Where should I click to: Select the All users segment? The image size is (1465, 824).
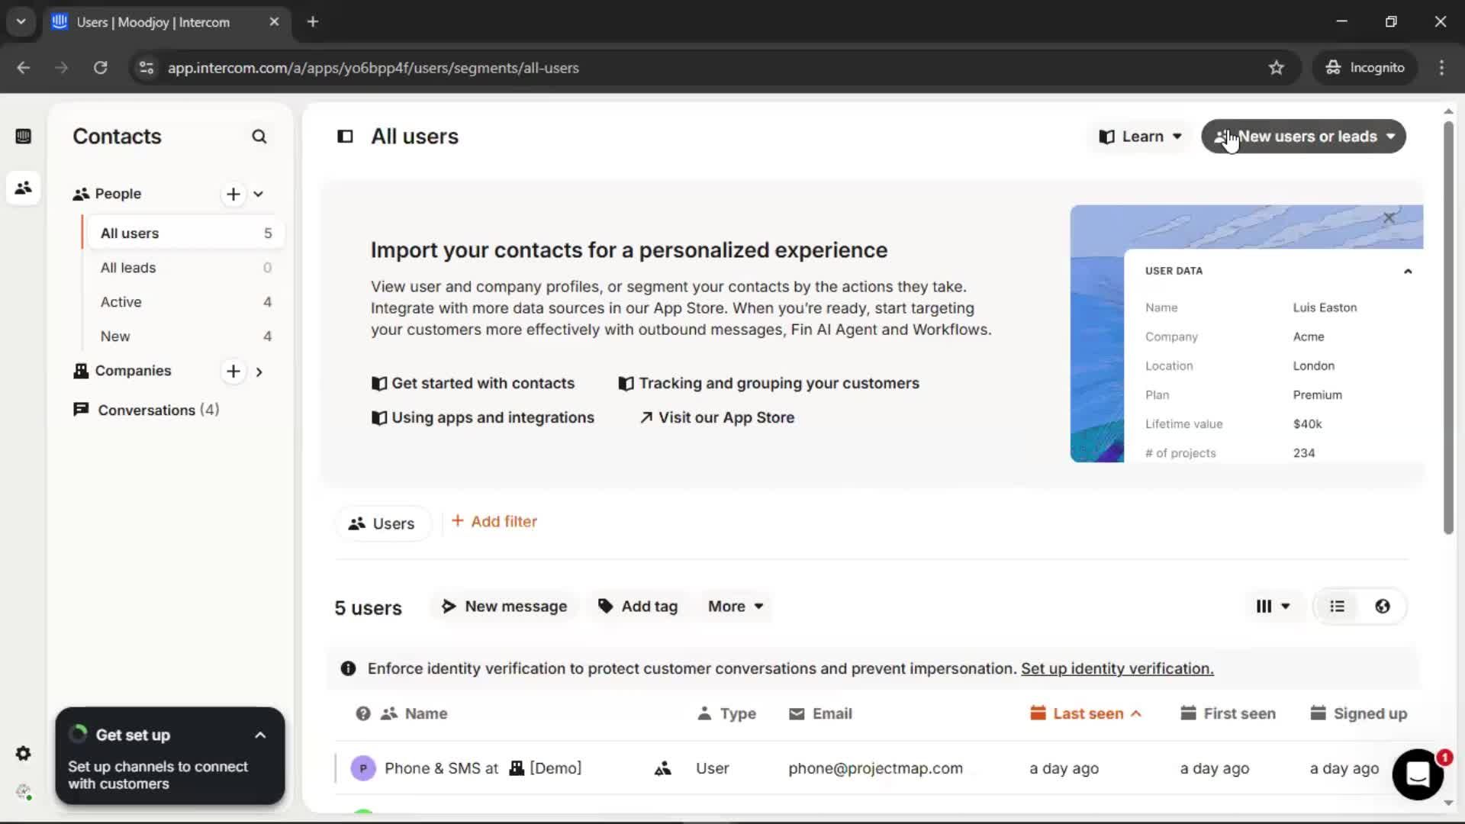coord(185,233)
